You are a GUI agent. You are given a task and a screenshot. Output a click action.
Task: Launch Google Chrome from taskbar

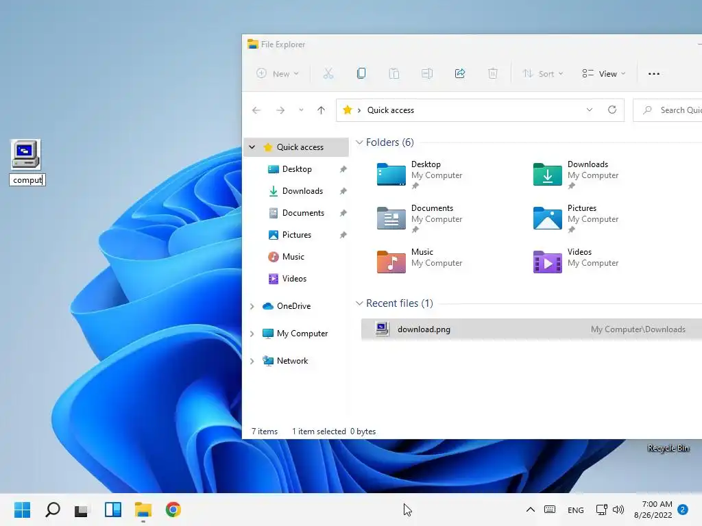tap(173, 510)
